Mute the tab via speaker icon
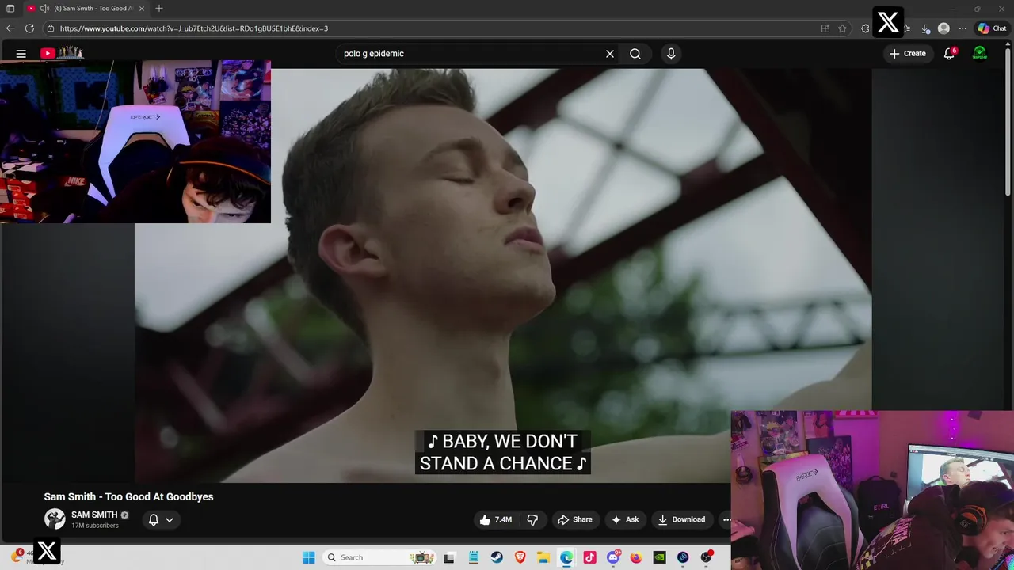The width and height of the screenshot is (1014, 570). tap(44, 8)
